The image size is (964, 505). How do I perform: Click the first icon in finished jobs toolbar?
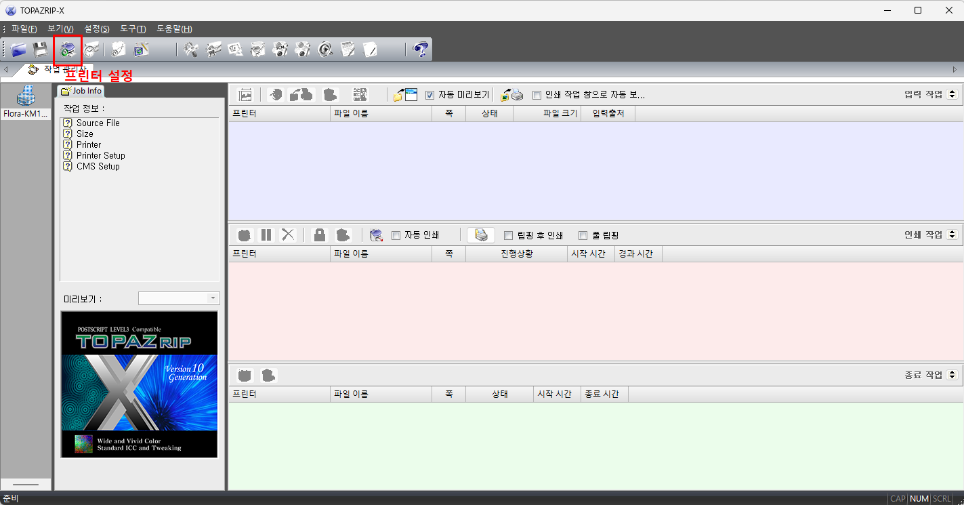(x=245, y=376)
